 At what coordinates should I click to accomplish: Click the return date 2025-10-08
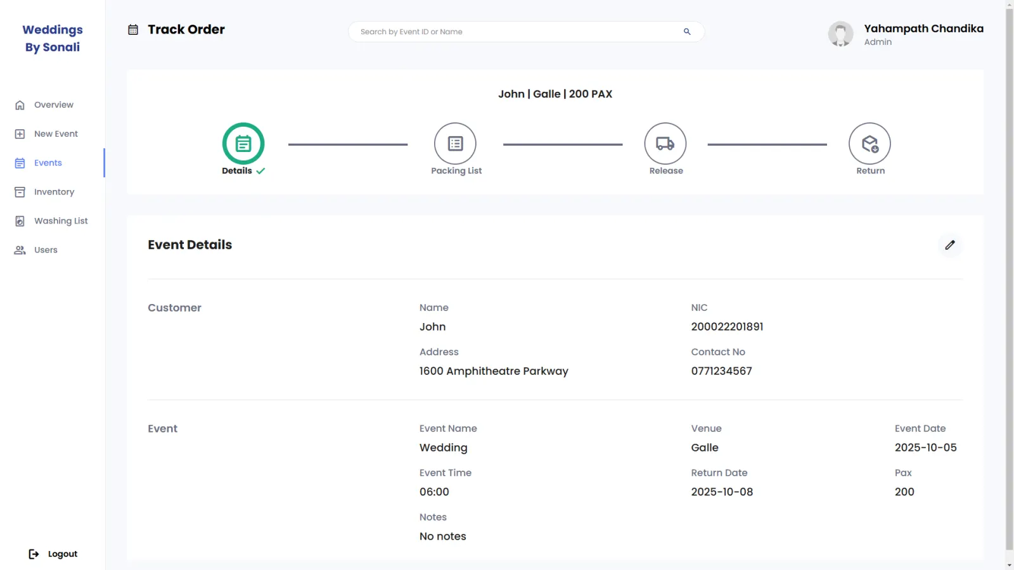point(722,492)
